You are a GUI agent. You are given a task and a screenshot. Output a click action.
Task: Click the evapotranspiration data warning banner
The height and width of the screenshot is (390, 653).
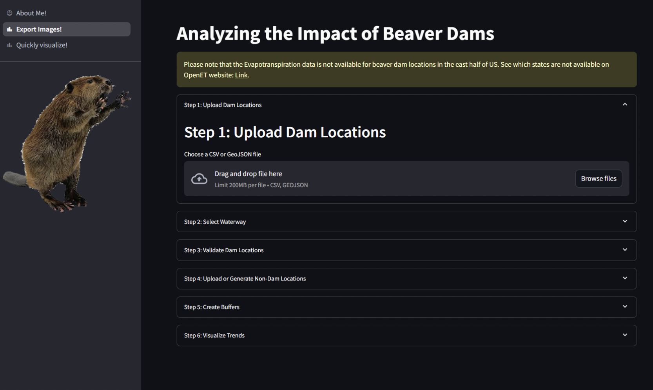click(x=406, y=69)
